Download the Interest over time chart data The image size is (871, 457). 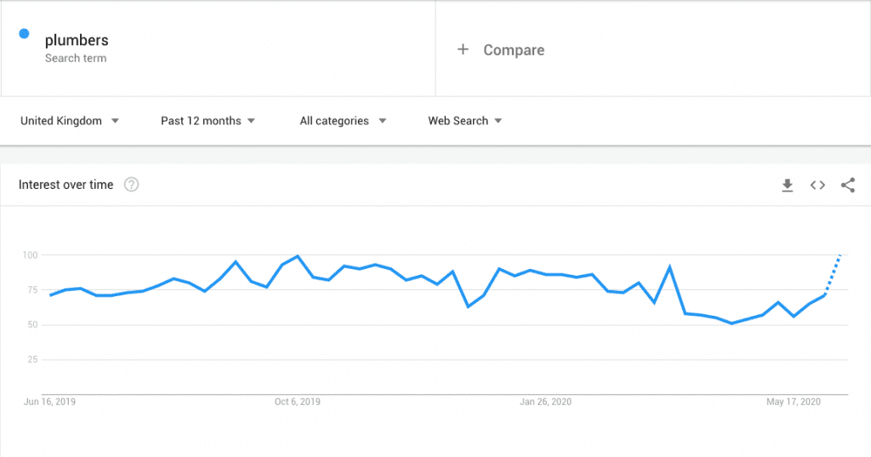click(788, 185)
